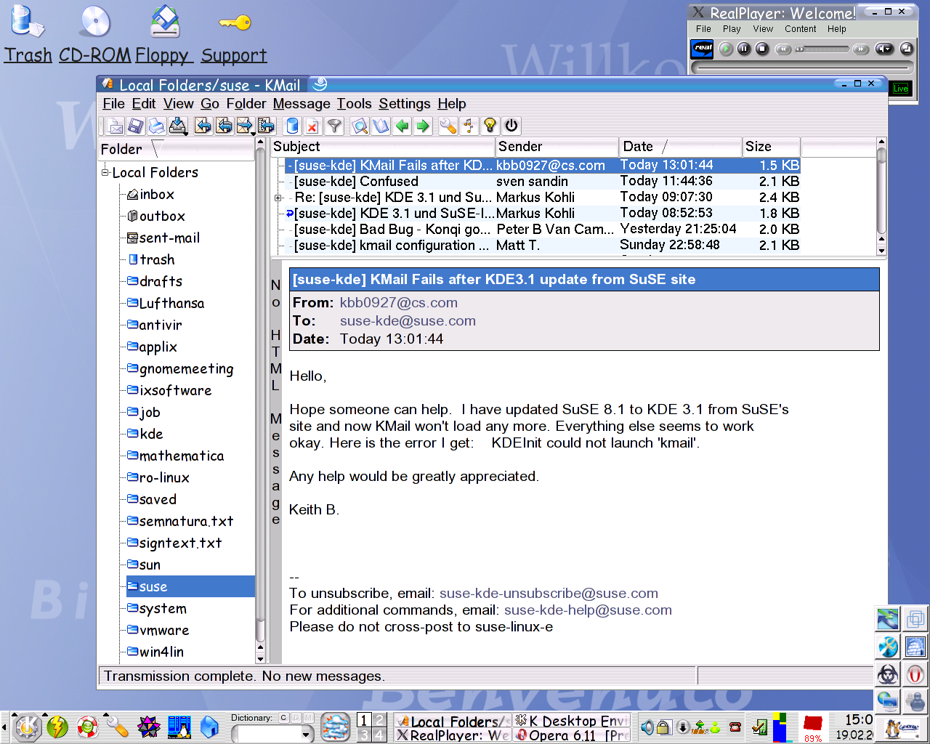Open the KMail Folder menu

[246, 104]
